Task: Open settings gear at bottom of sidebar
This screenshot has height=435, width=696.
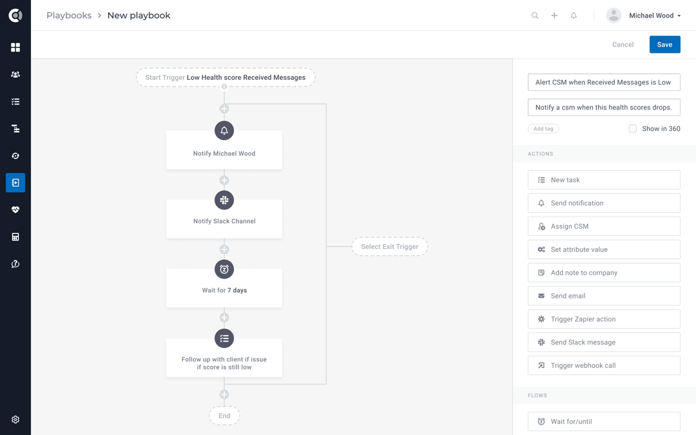Action: 15,419
